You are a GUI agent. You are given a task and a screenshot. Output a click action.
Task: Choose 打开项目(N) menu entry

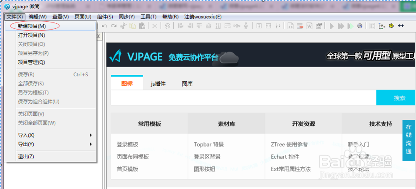click(50, 35)
